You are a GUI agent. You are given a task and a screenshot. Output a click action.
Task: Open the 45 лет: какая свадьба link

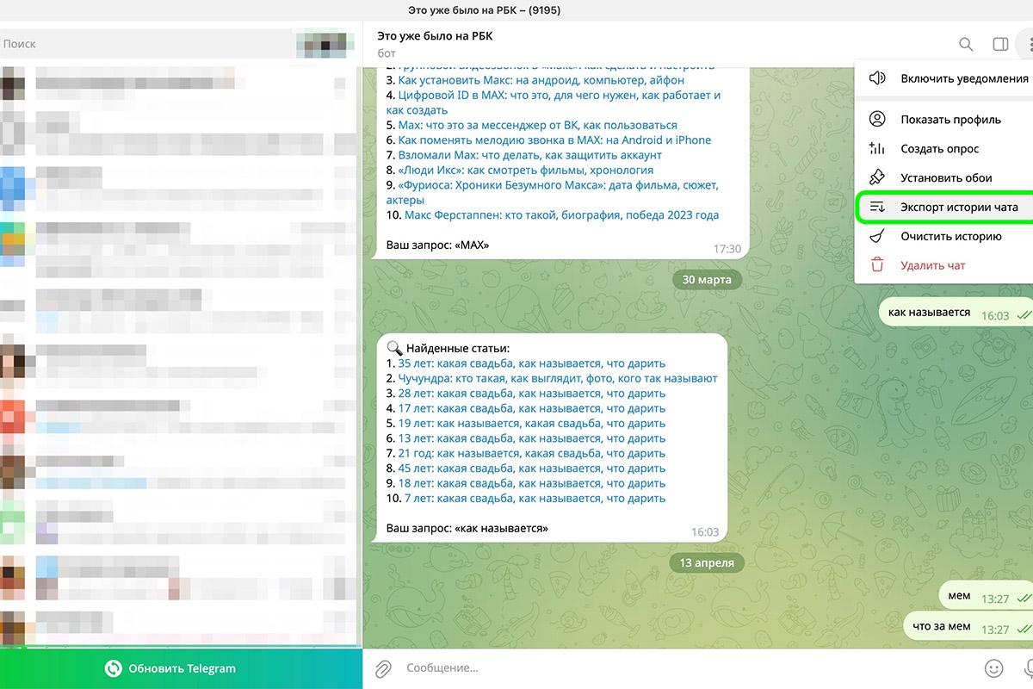pyautogui.click(x=531, y=469)
